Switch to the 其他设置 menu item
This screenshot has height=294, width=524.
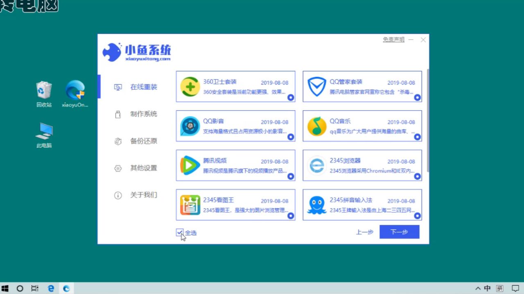(144, 168)
